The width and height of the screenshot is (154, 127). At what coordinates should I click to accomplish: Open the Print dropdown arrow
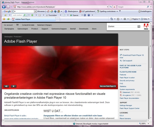point(128,19)
